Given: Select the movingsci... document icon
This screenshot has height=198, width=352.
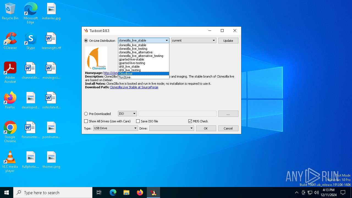Looking at the screenshot, I should coord(51,71).
